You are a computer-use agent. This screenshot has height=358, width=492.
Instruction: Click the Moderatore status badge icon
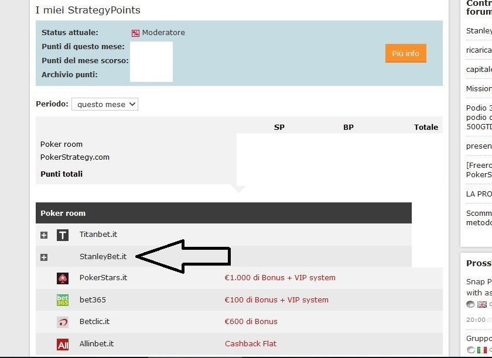(135, 33)
